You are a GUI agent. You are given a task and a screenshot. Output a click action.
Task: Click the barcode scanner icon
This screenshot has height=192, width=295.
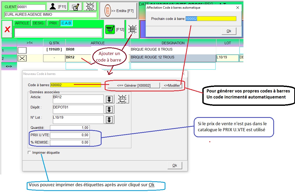click(133, 29)
